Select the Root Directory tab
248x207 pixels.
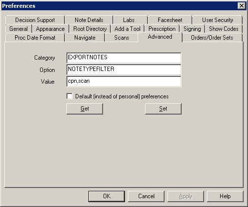[90, 29]
